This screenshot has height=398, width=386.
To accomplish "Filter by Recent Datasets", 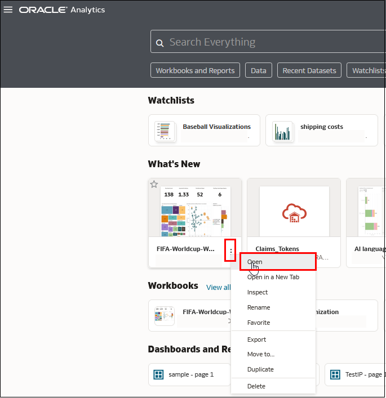I will (309, 70).
